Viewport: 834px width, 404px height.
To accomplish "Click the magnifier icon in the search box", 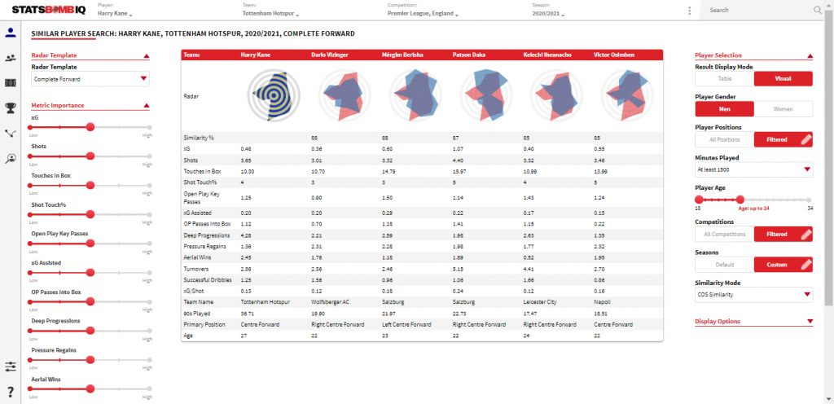I will click(818, 10).
